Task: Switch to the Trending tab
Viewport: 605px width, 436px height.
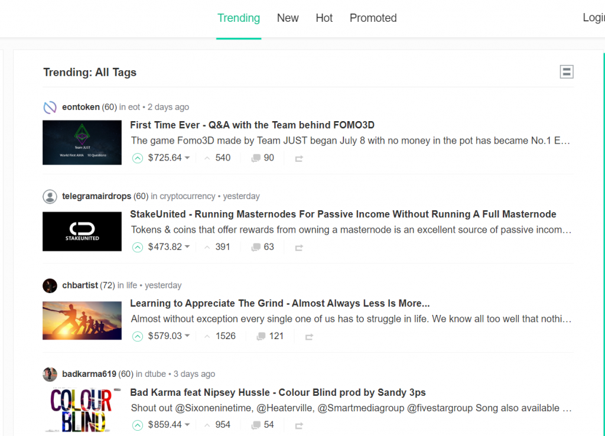Action: 239,18
